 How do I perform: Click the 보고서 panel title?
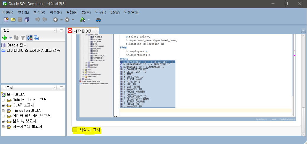tap(8, 88)
